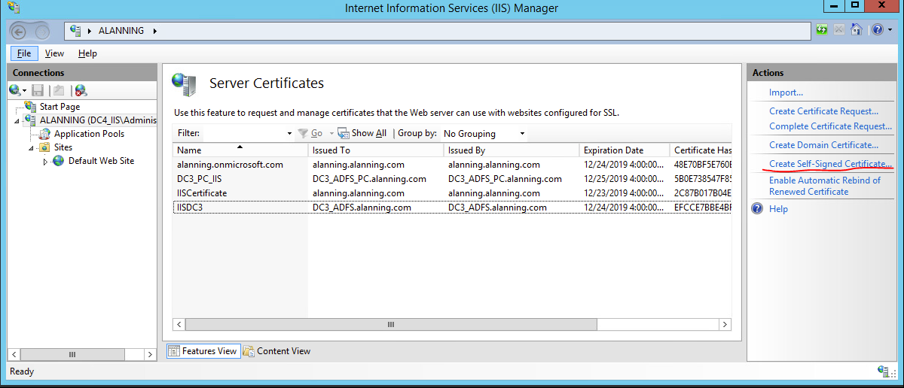
Task: Click the Content View icon
Action: coord(249,351)
